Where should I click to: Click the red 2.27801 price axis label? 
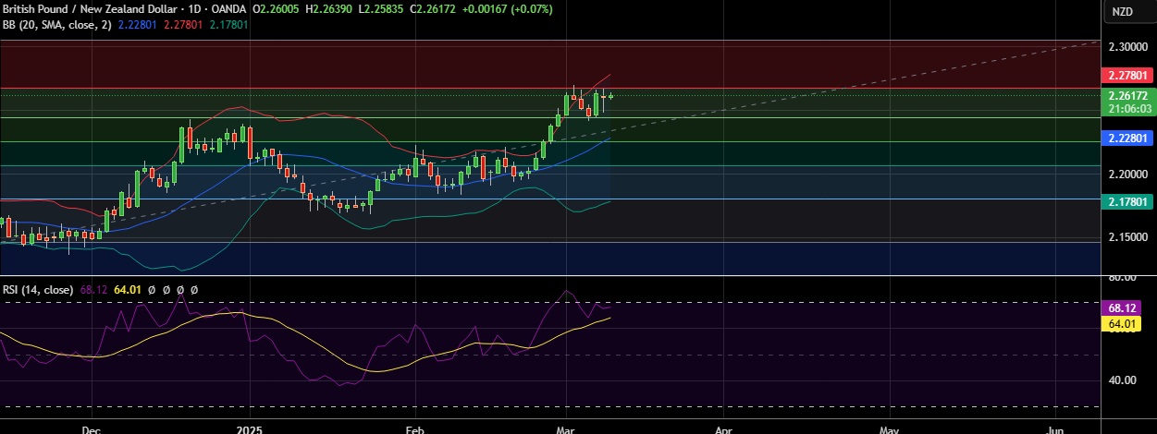pos(1126,75)
